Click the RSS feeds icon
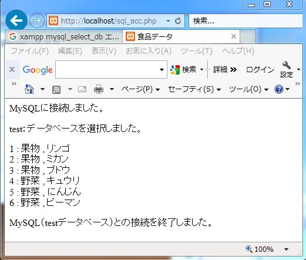The image size is (306, 260). (56, 90)
